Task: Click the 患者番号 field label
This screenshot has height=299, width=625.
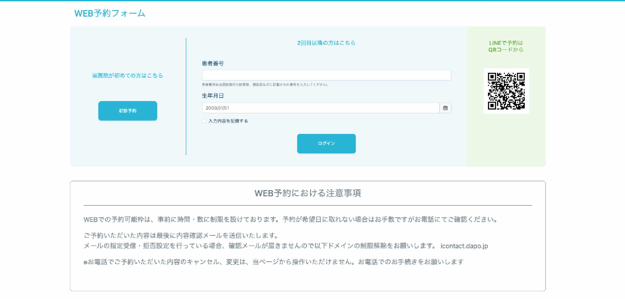Action: 213,63
